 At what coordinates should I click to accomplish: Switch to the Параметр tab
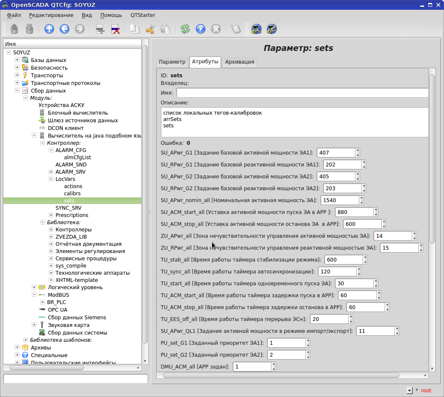tap(172, 62)
